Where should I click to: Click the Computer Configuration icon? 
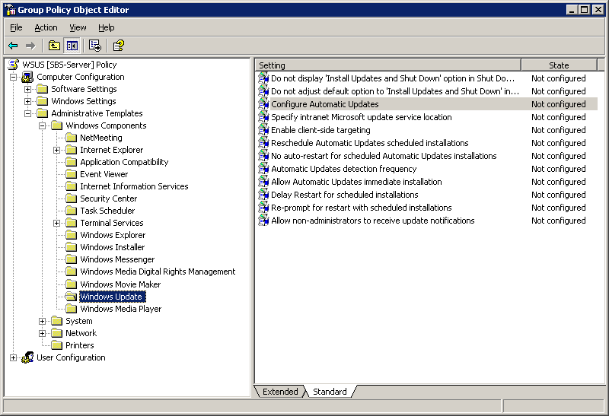pos(27,77)
